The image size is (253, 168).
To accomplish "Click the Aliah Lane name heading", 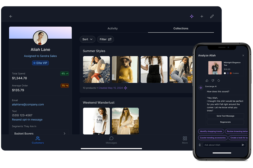I will pyautogui.click(x=40, y=50).
